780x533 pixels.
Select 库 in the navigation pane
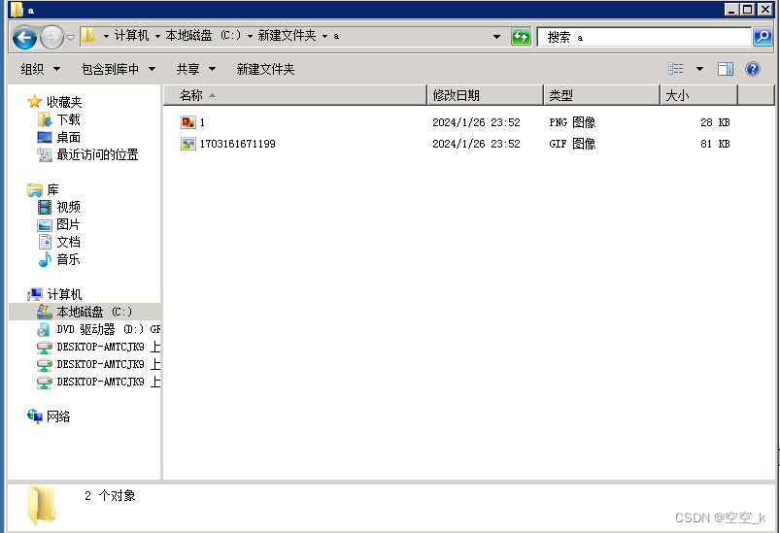52,190
